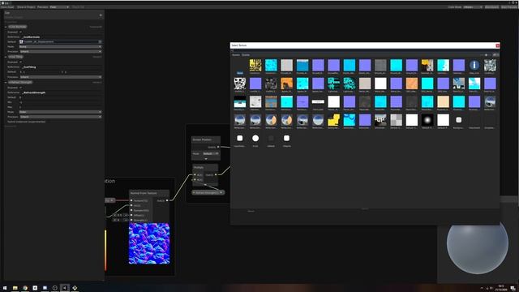Click the purple normal map preview on the node
Viewport: 519px width, 292px height.
(x=149, y=243)
